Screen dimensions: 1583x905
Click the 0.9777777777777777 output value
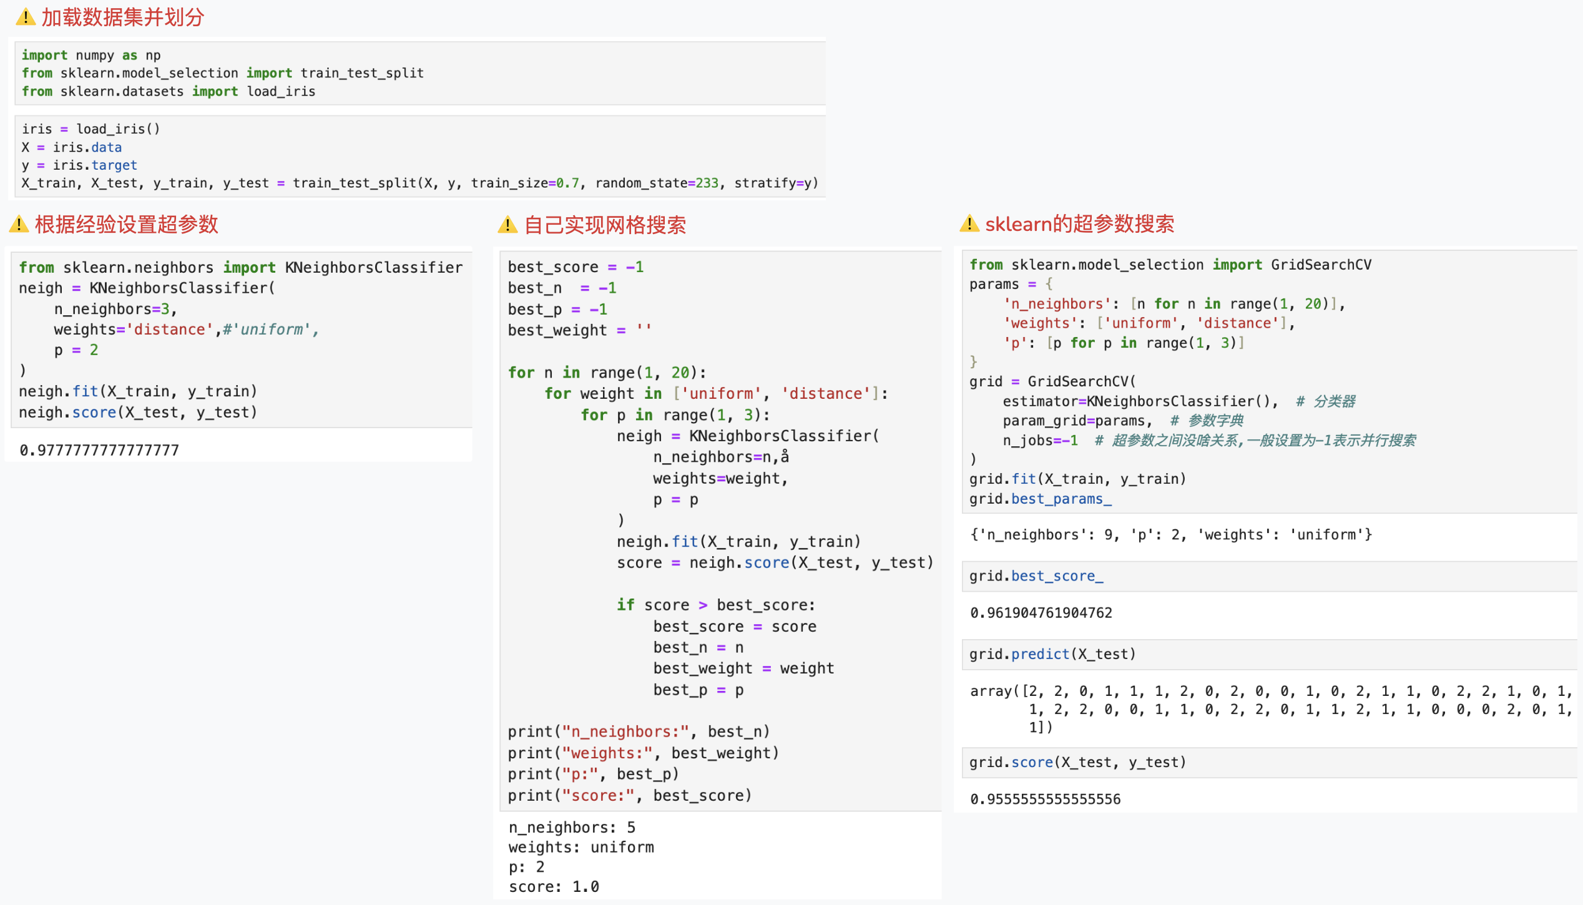coord(99,450)
